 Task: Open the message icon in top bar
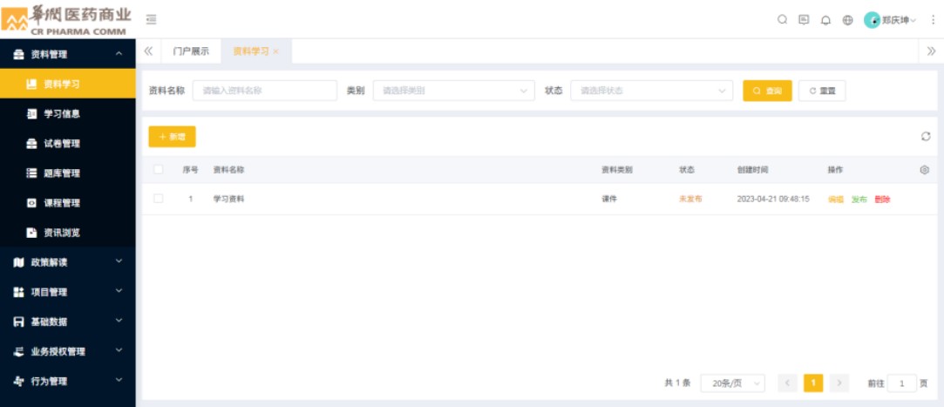(804, 20)
